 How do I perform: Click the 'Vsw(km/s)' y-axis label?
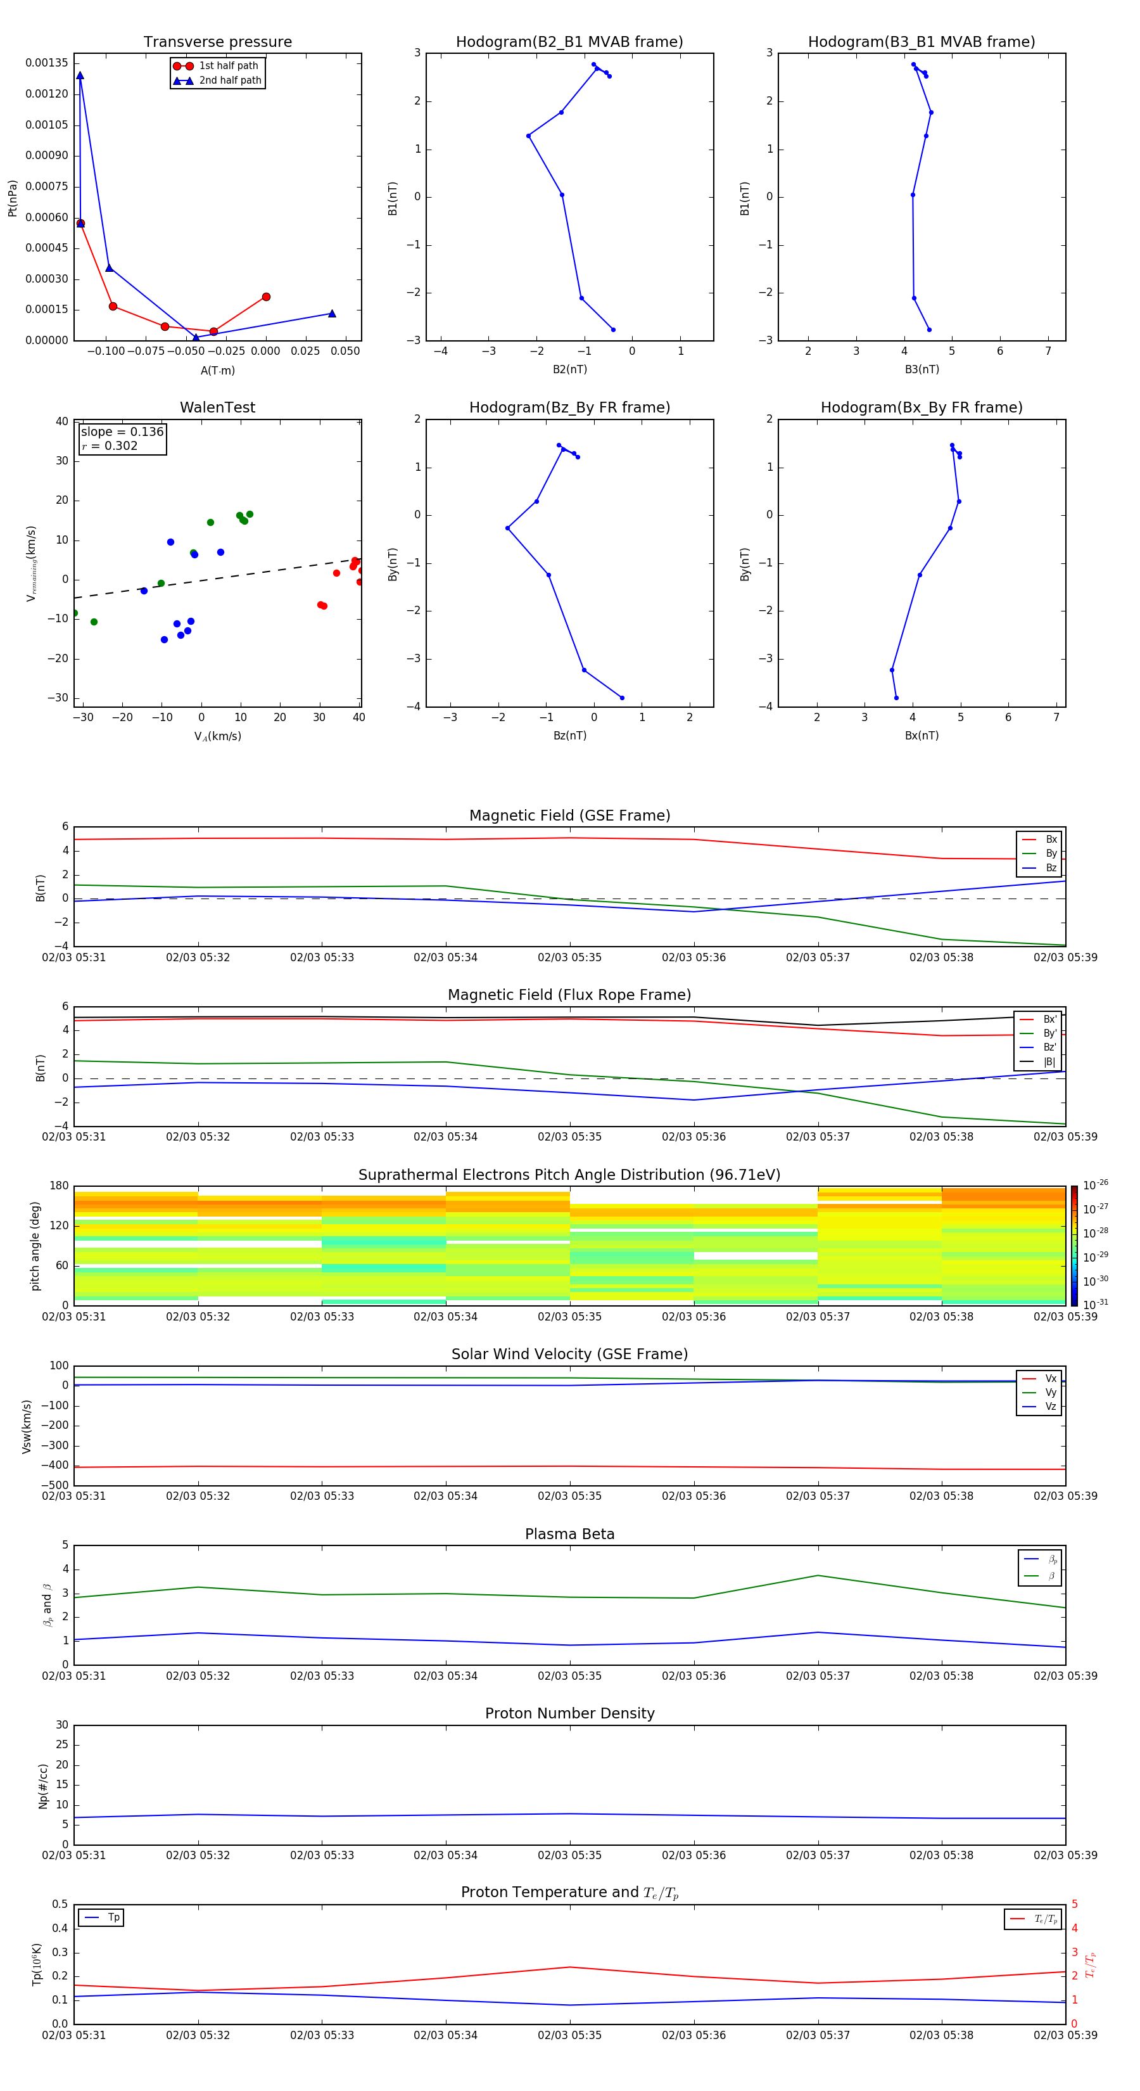point(26,1426)
